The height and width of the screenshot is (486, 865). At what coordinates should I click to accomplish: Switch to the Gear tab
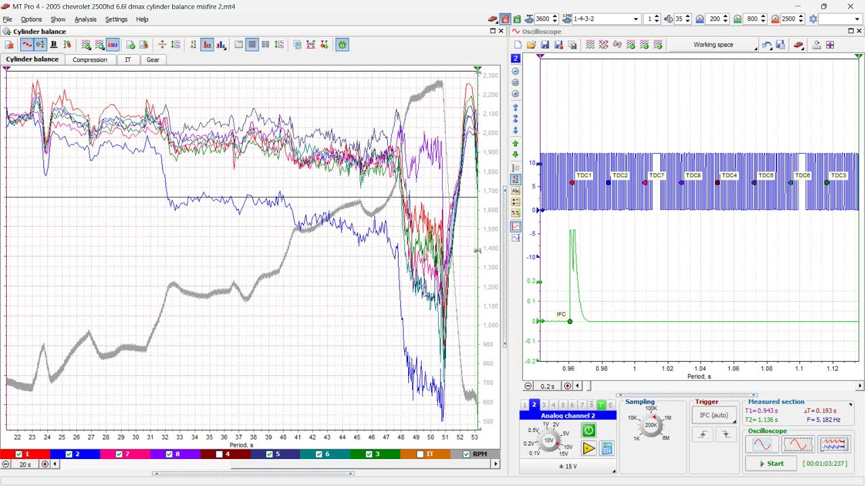coord(153,59)
